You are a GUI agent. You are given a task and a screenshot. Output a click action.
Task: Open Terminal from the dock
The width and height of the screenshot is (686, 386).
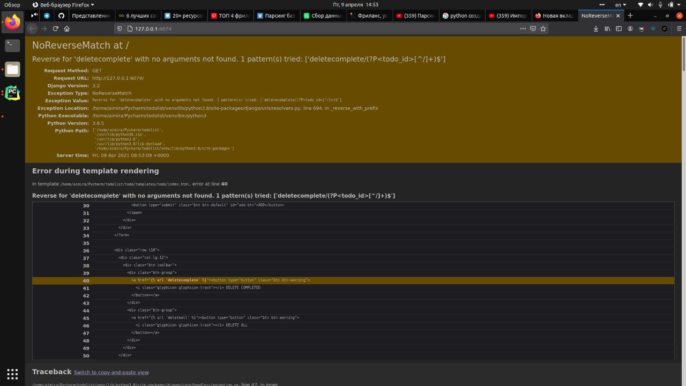12,46
